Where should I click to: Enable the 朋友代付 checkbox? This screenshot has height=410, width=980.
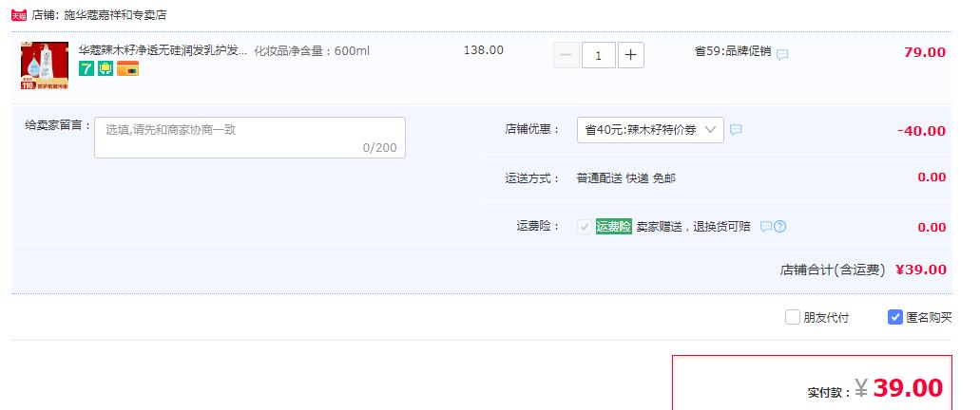[793, 317]
